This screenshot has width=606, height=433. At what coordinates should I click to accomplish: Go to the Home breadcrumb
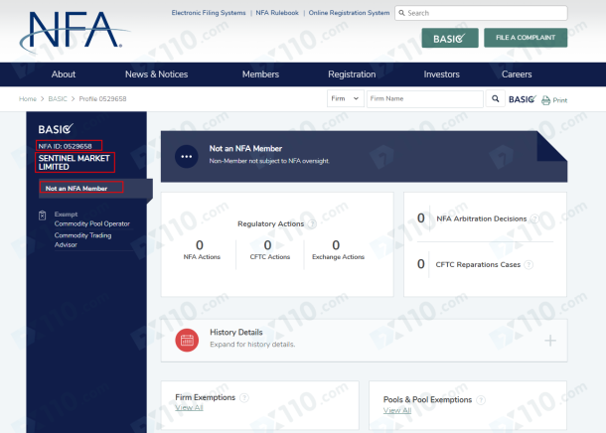[28, 99]
